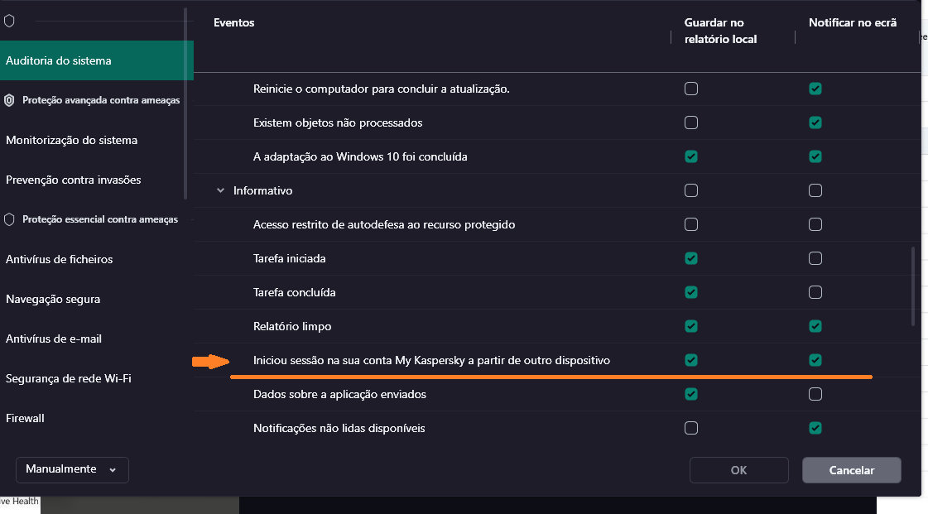Enable local report for Notificações não lidas
Image resolution: width=928 pixels, height=514 pixels.
[x=691, y=428]
